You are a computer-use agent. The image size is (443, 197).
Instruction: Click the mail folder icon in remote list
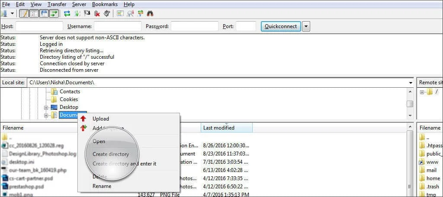click(x=422, y=170)
